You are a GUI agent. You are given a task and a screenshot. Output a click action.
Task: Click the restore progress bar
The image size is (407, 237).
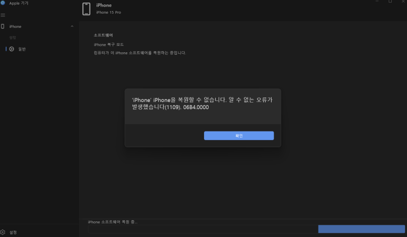(246, 229)
